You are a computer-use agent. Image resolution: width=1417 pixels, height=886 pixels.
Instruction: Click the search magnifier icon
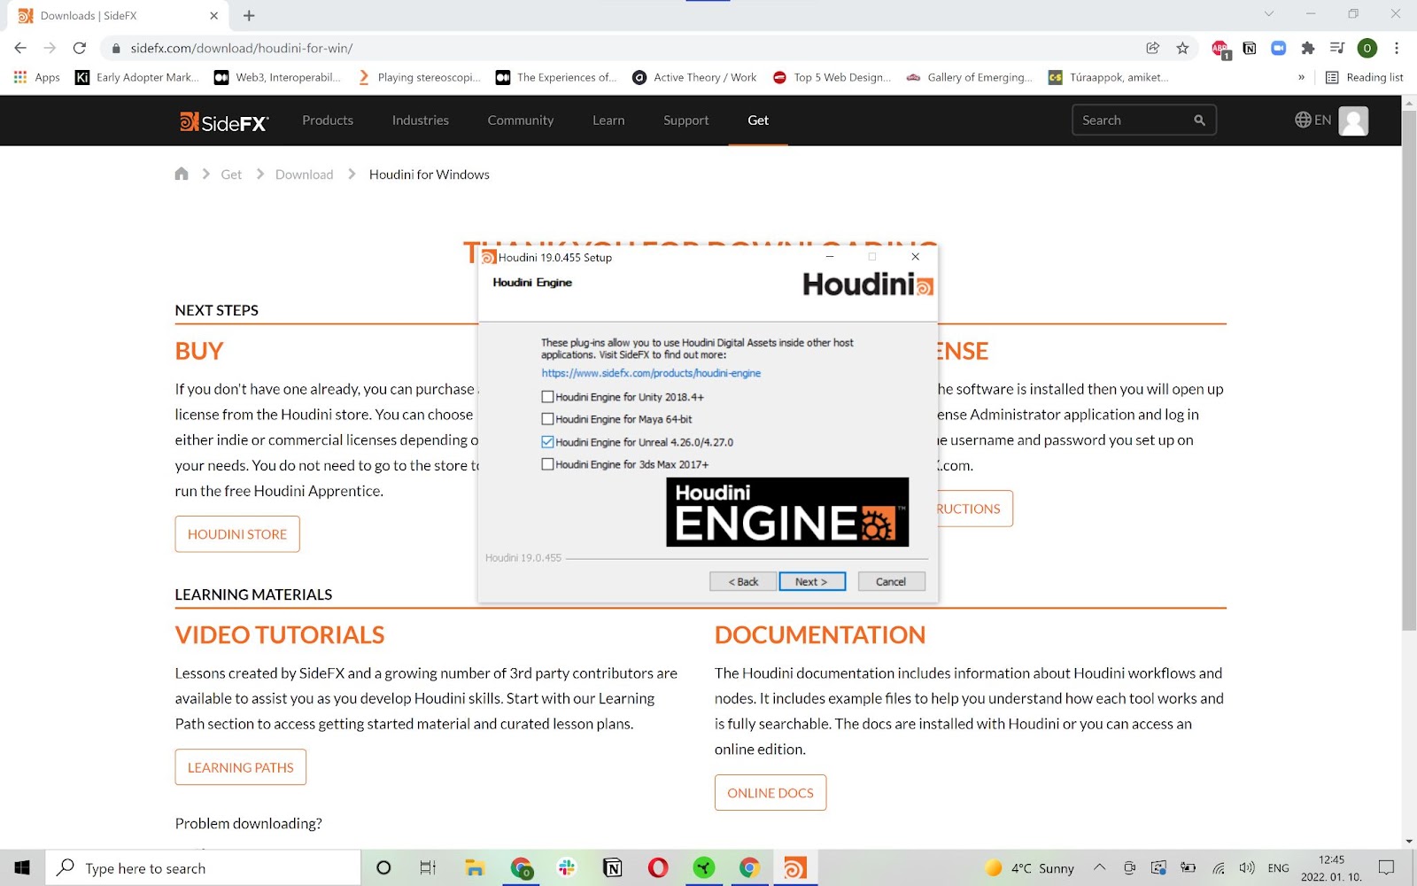pos(1199,120)
